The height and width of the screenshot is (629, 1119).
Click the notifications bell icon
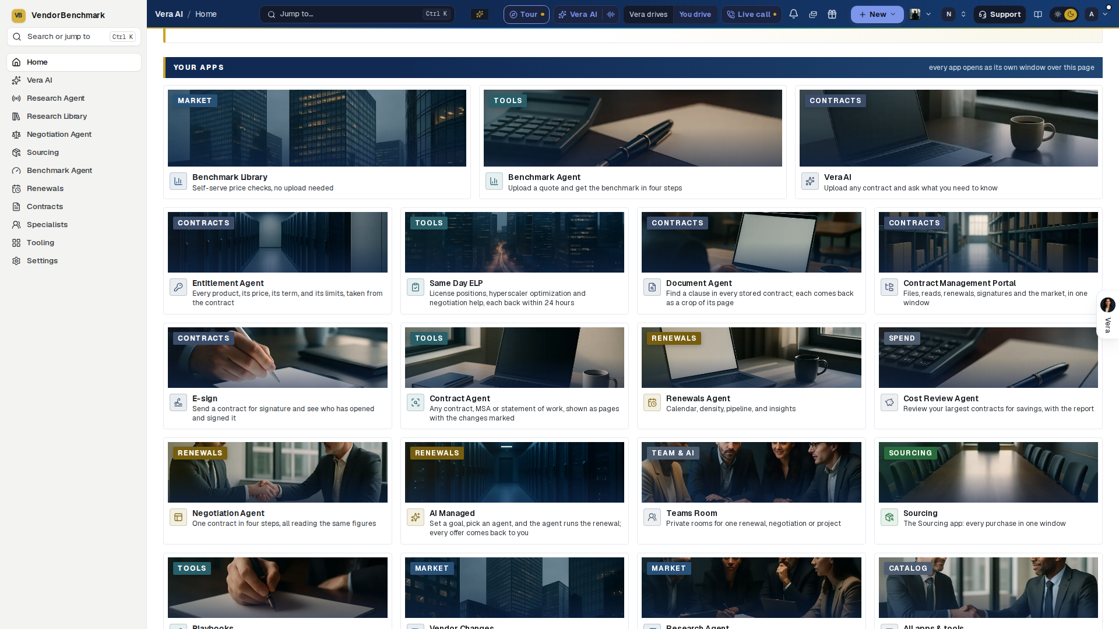793,14
